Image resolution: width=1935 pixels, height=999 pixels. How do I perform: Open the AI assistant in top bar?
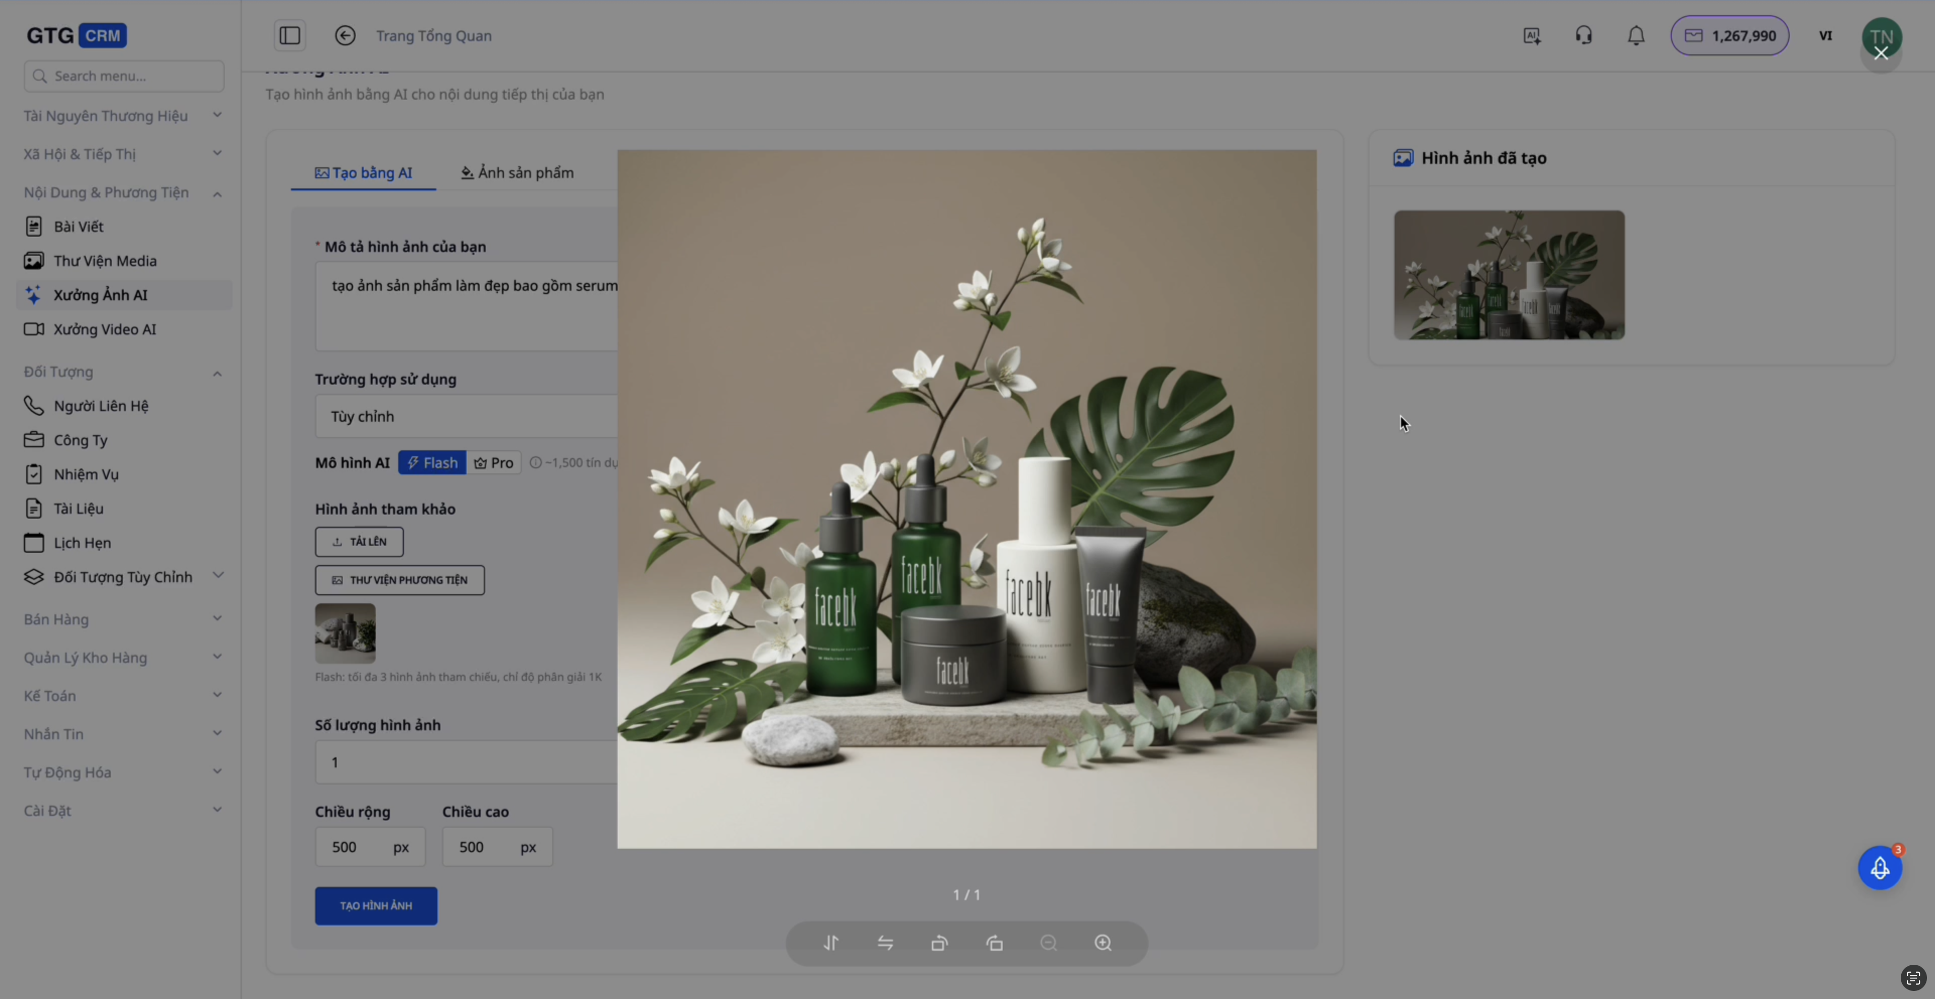point(1532,35)
